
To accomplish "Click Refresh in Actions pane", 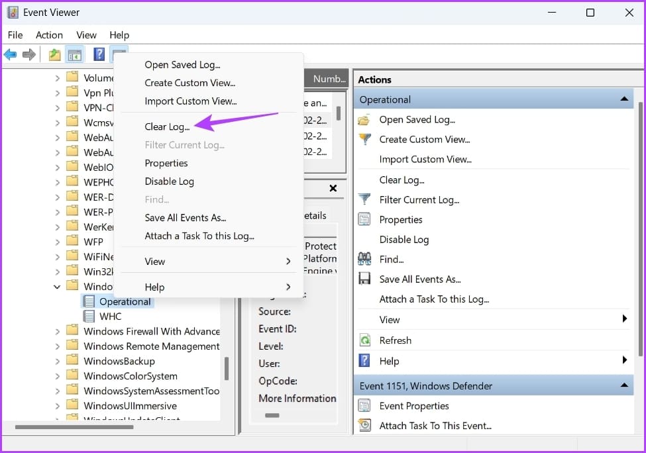I will pyautogui.click(x=395, y=340).
